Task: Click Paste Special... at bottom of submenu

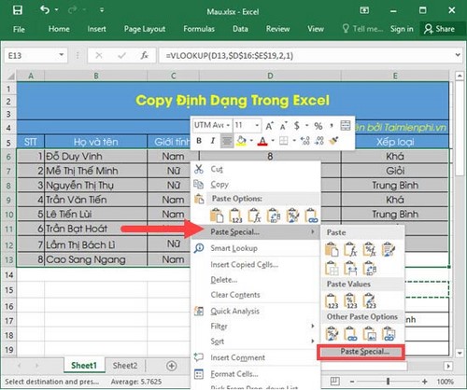Action: [361, 352]
